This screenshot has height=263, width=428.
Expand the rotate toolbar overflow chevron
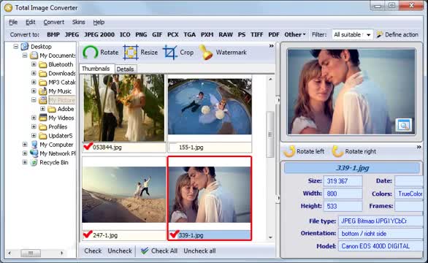pyautogui.click(x=419, y=147)
